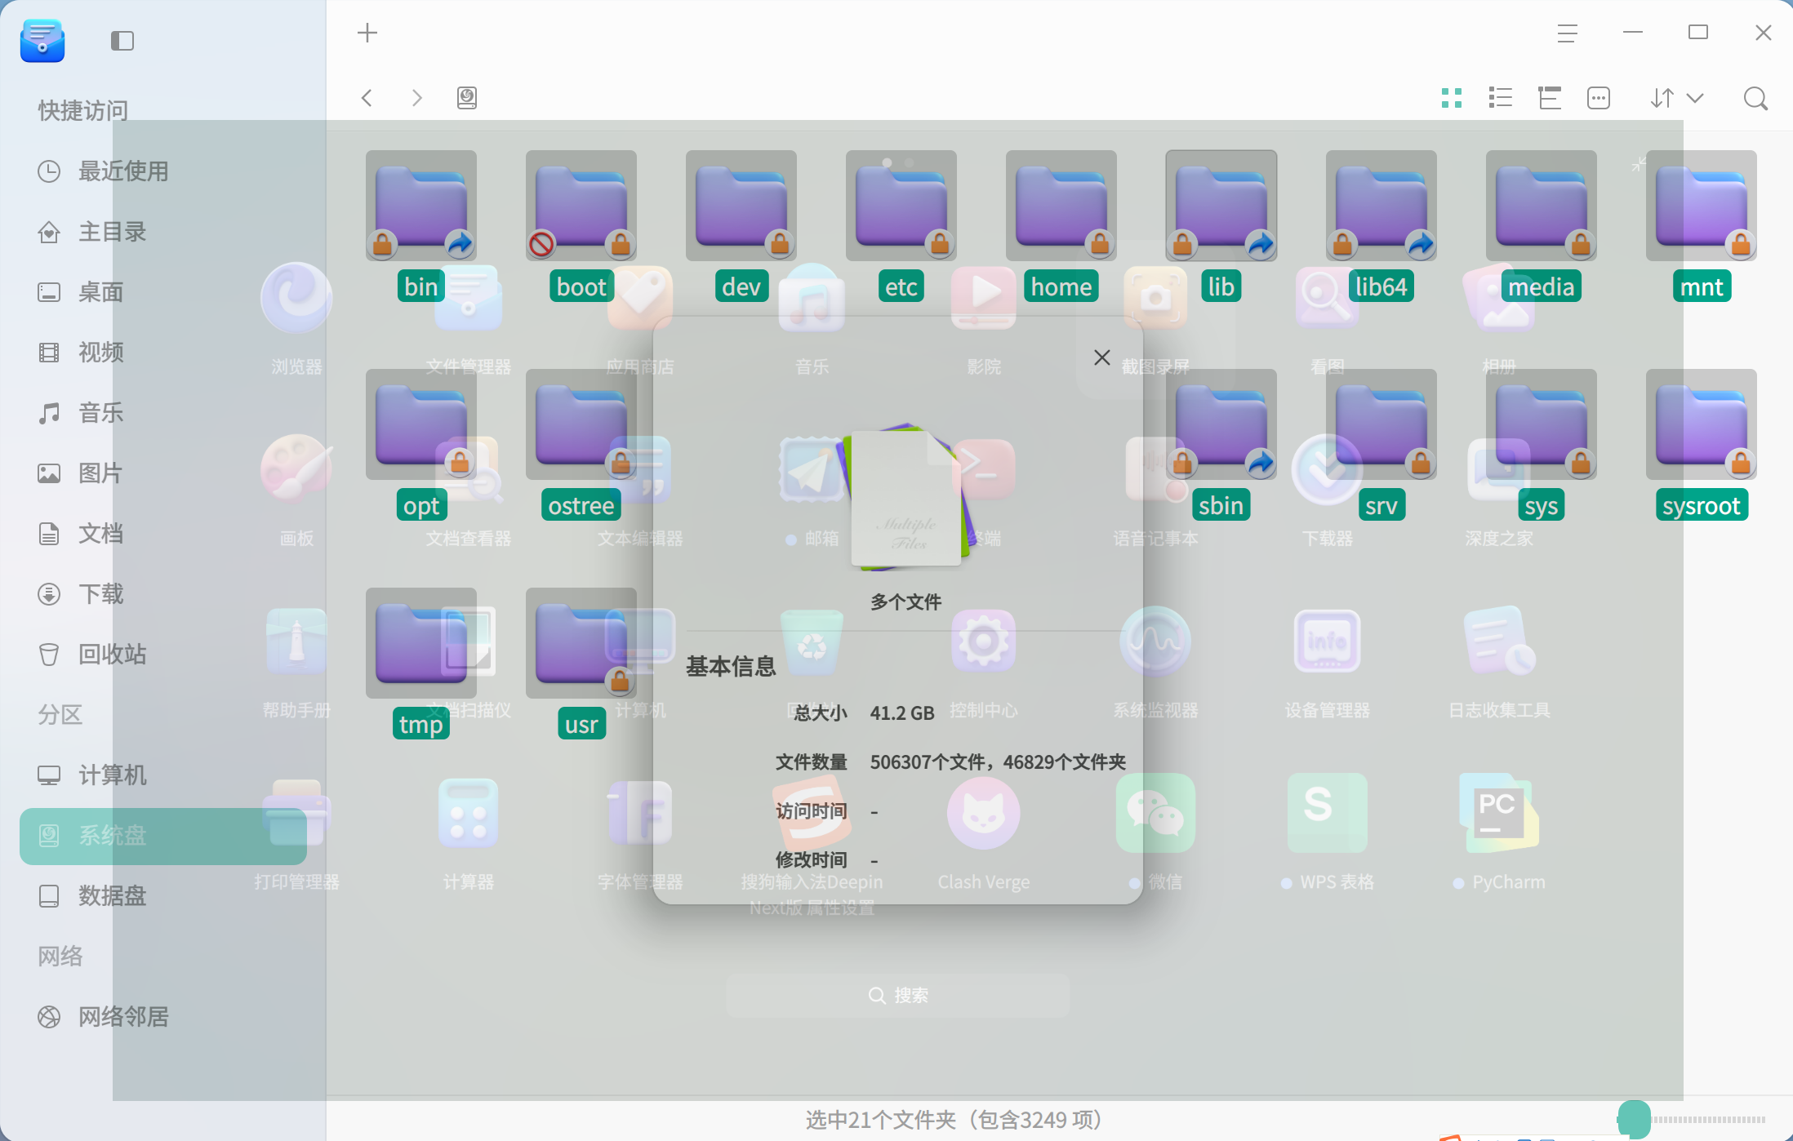Viewport: 1793px width, 1141px height.
Task: Open 主目录 home directory
Action: [x=163, y=232]
